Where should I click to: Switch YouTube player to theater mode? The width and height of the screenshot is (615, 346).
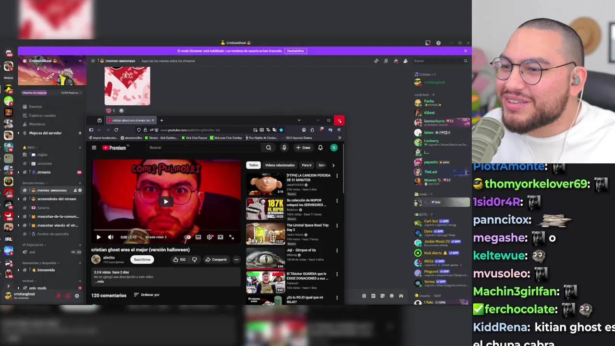[221, 237]
